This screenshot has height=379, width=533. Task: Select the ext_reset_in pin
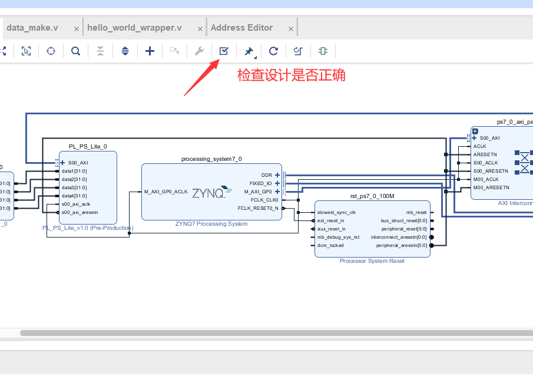tap(331, 220)
